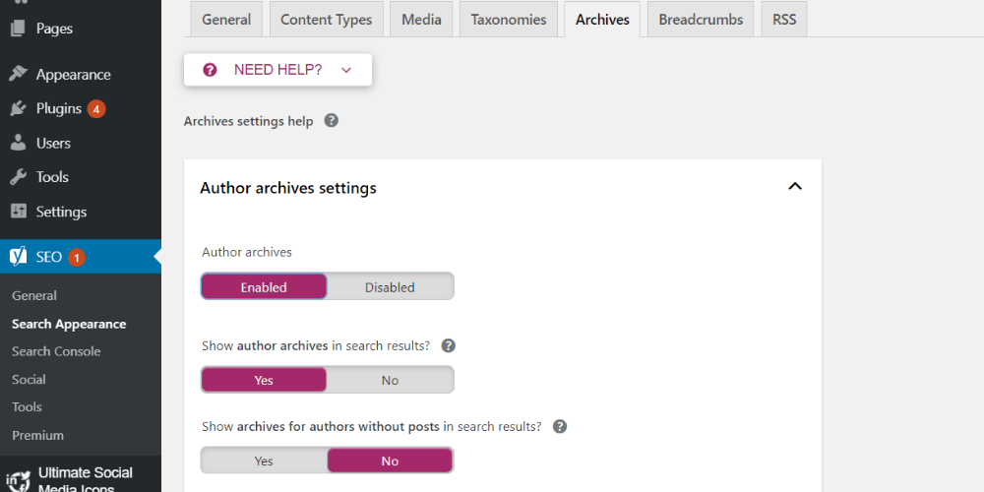
Task: Collapse the Author archives settings section
Action: [x=795, y=187]
